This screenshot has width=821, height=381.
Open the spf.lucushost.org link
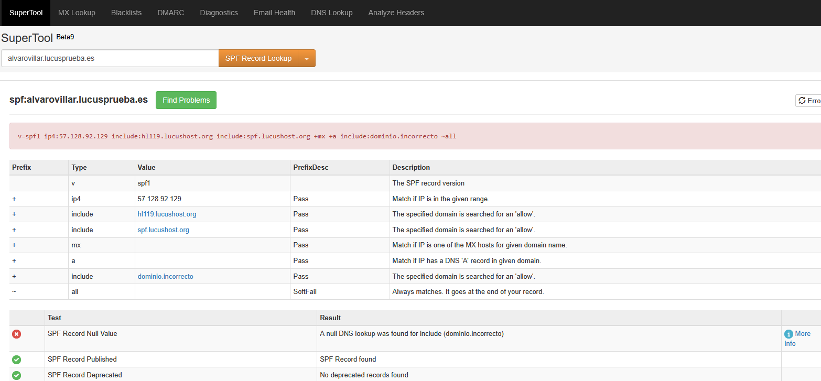[163, 230]
